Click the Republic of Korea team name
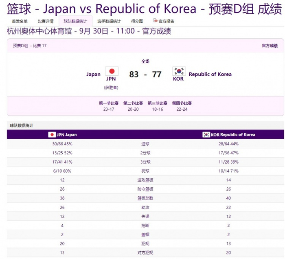Image resolution: width=285 pixels, height=259 pixels. (210, 75)
